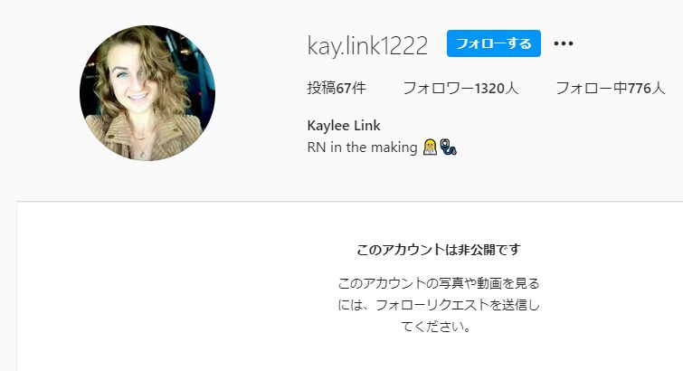Click the フォローする follow button
Viewport: 683px width, 371px height.
click(x=494, y=43)
